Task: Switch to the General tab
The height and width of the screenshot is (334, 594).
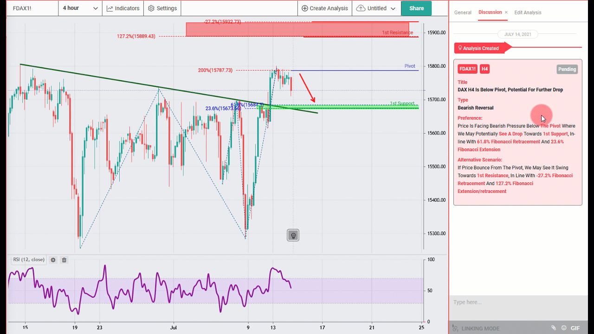Action: [x=463, y=13]
